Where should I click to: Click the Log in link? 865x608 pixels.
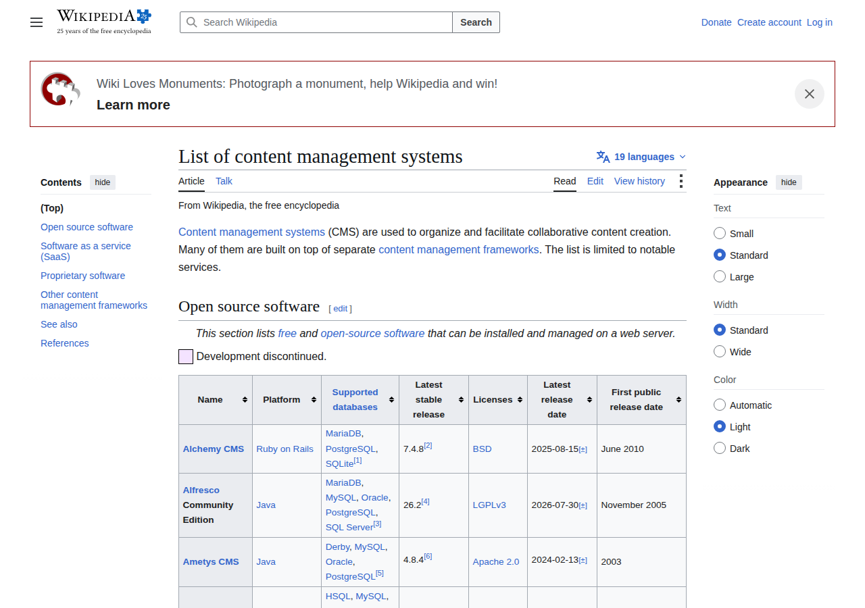pyautogui.click(x=820, y=22)
